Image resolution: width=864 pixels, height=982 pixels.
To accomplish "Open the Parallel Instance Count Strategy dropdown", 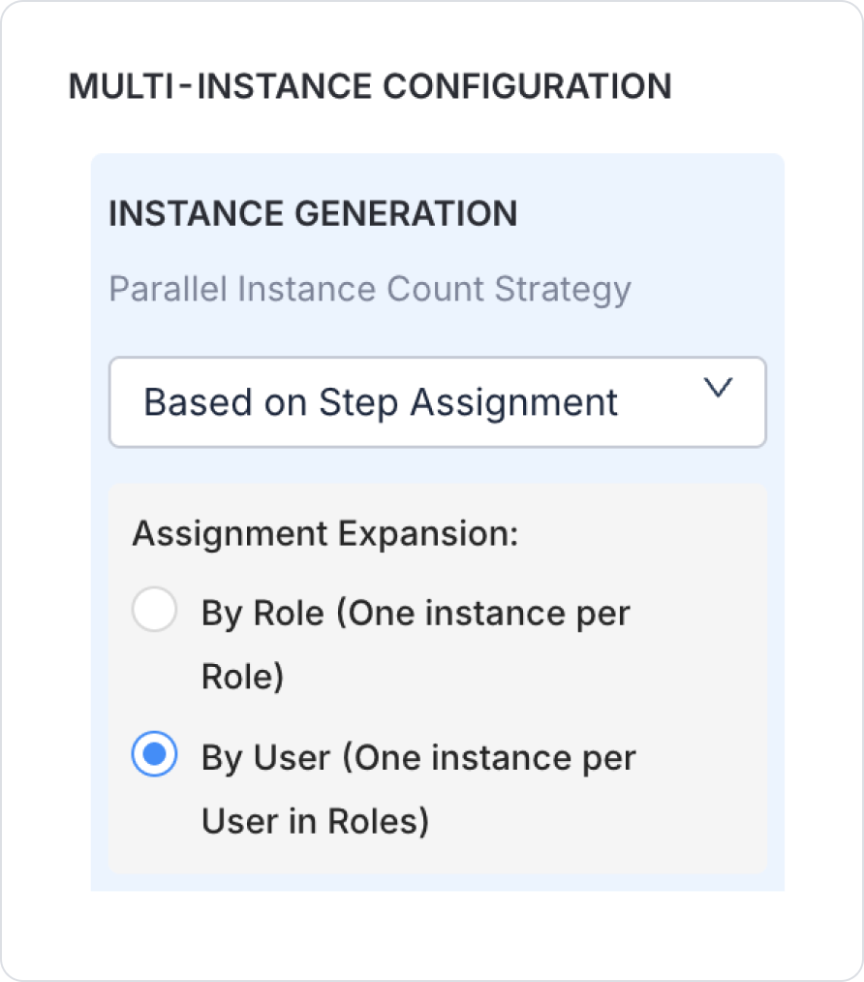I will coord(437,402).
